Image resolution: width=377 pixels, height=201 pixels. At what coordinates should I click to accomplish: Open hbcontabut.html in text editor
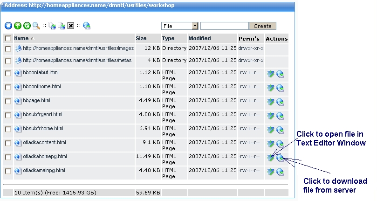tap(271, 74)
